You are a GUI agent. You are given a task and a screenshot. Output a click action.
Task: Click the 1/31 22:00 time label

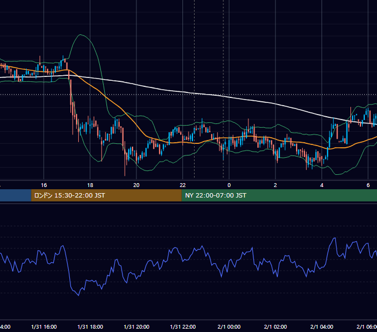(183, 326)
